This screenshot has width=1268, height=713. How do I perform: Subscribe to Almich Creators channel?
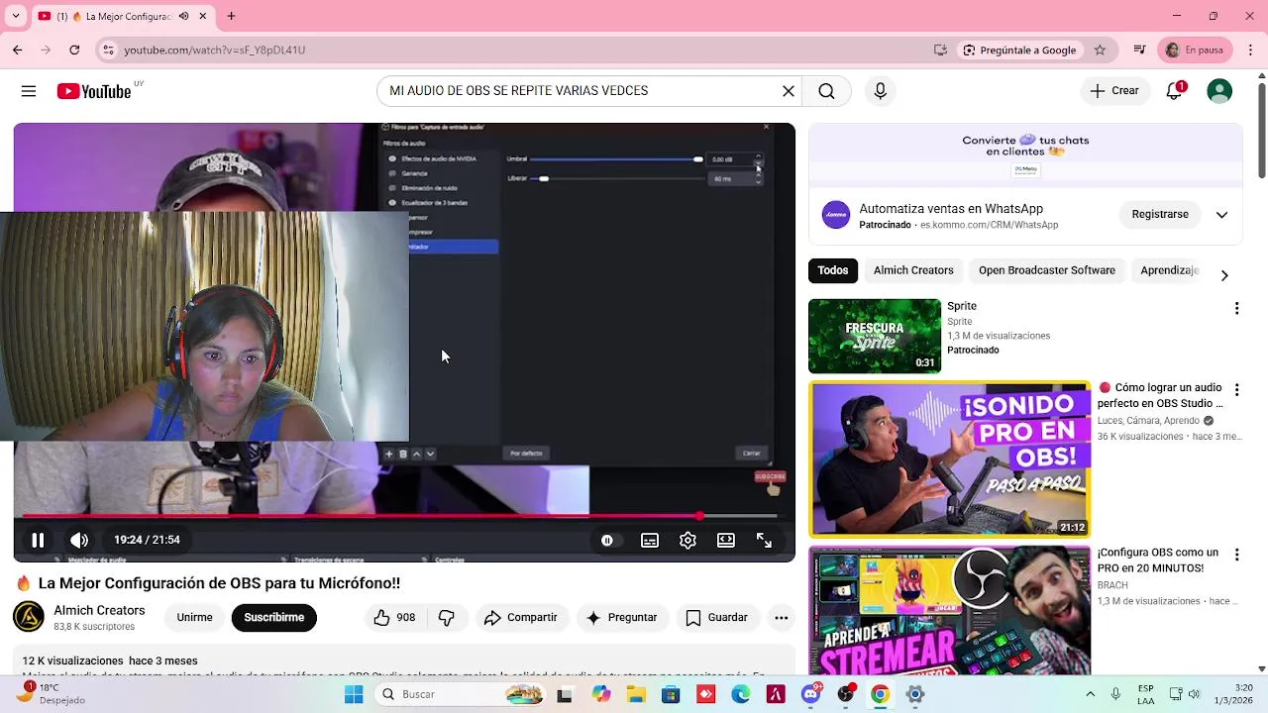click(x=274, y=617)
